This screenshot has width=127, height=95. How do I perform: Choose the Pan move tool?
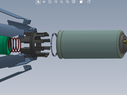click(44, 2)
